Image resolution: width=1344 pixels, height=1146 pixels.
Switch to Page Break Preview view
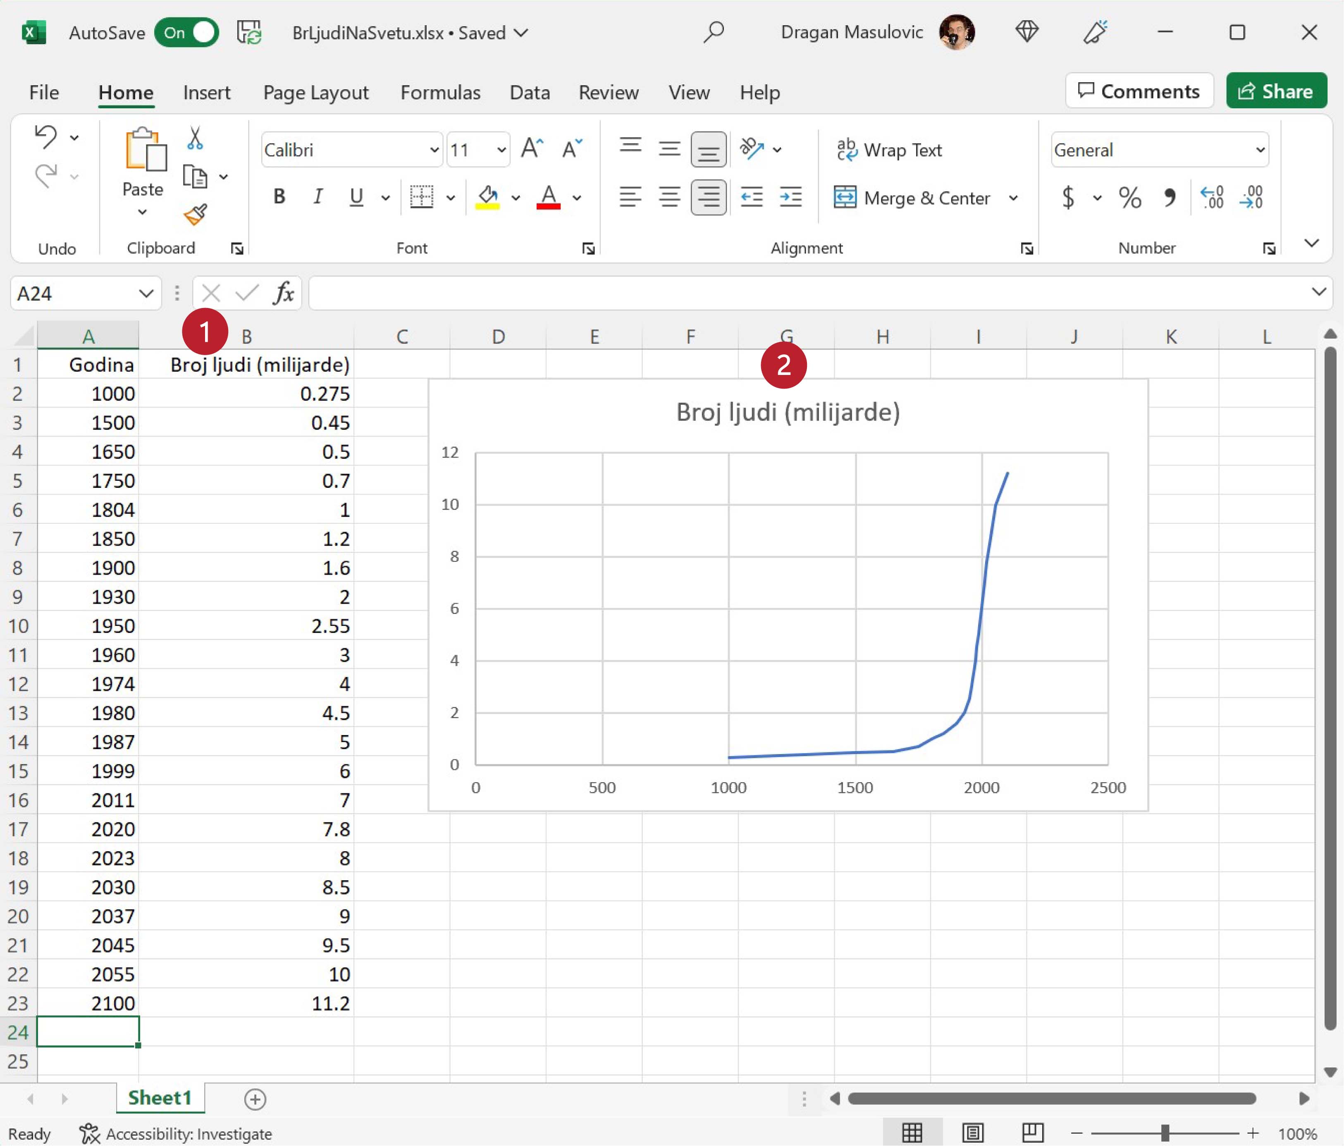coord(1032,1132)
